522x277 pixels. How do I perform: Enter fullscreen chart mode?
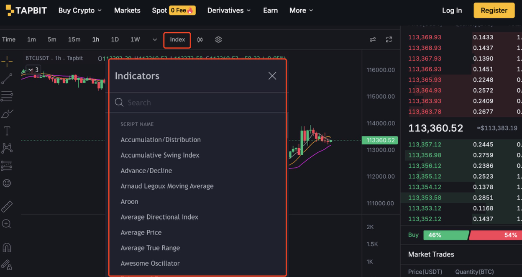click(x=389, y=40)
